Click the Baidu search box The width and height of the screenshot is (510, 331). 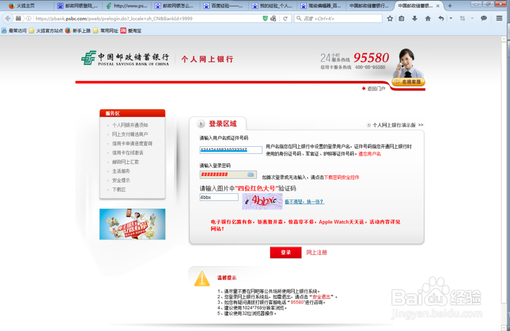point(338,18)
